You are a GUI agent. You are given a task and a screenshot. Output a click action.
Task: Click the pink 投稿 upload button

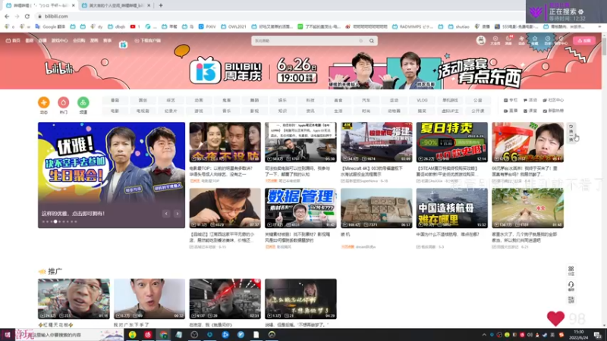click(584, 41)
